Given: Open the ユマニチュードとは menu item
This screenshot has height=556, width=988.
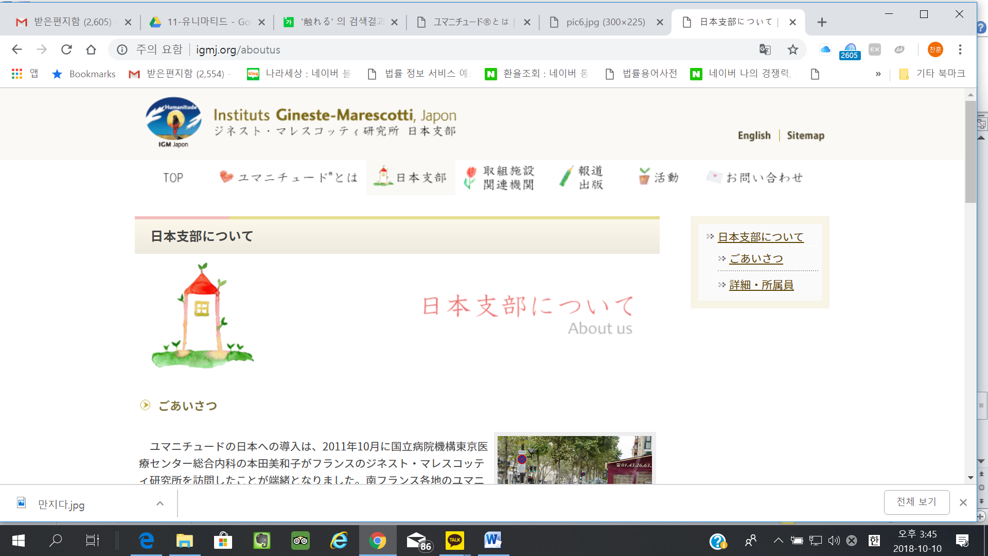Looking at the screenshot, I should (289, 178).
